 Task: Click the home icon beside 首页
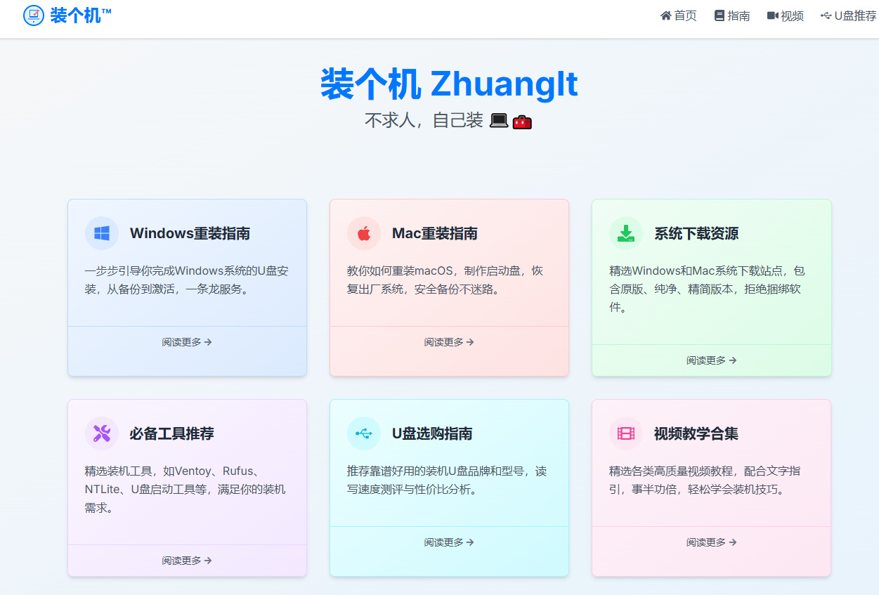(666, 15)
